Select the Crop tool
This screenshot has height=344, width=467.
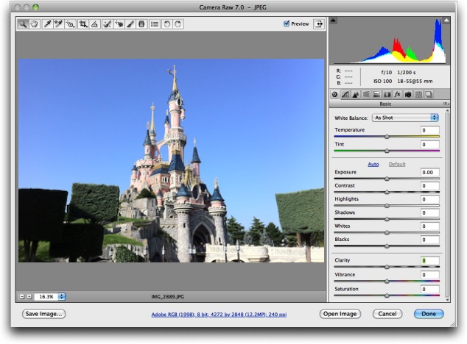click(x=83, y=24)
